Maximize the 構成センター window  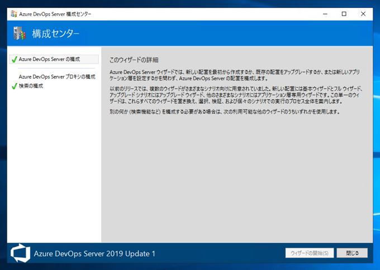click(x=344, y=14)
